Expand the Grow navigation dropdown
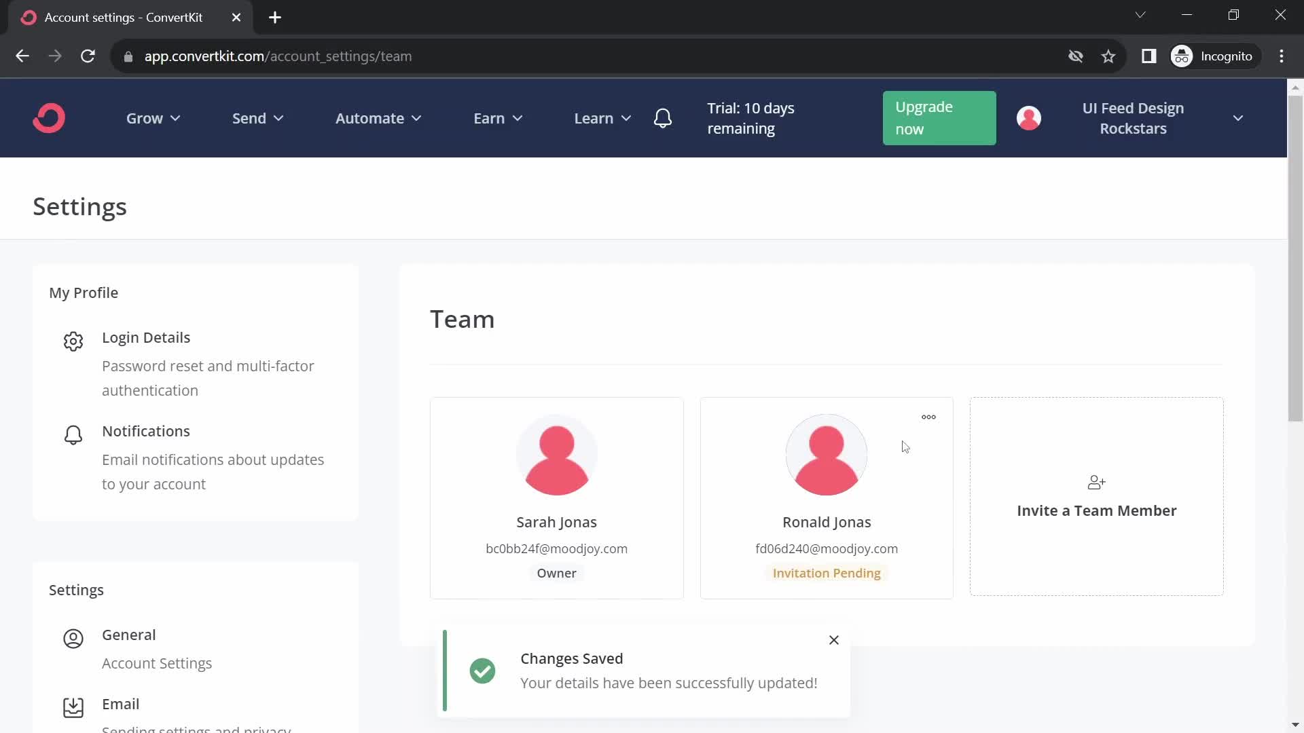The width and height of the screenshot is (1304, 733). coord(153,118)
